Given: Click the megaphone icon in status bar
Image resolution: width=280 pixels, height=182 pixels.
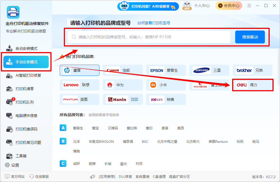Looking at the screenshot, I should (x=92, y=177).
